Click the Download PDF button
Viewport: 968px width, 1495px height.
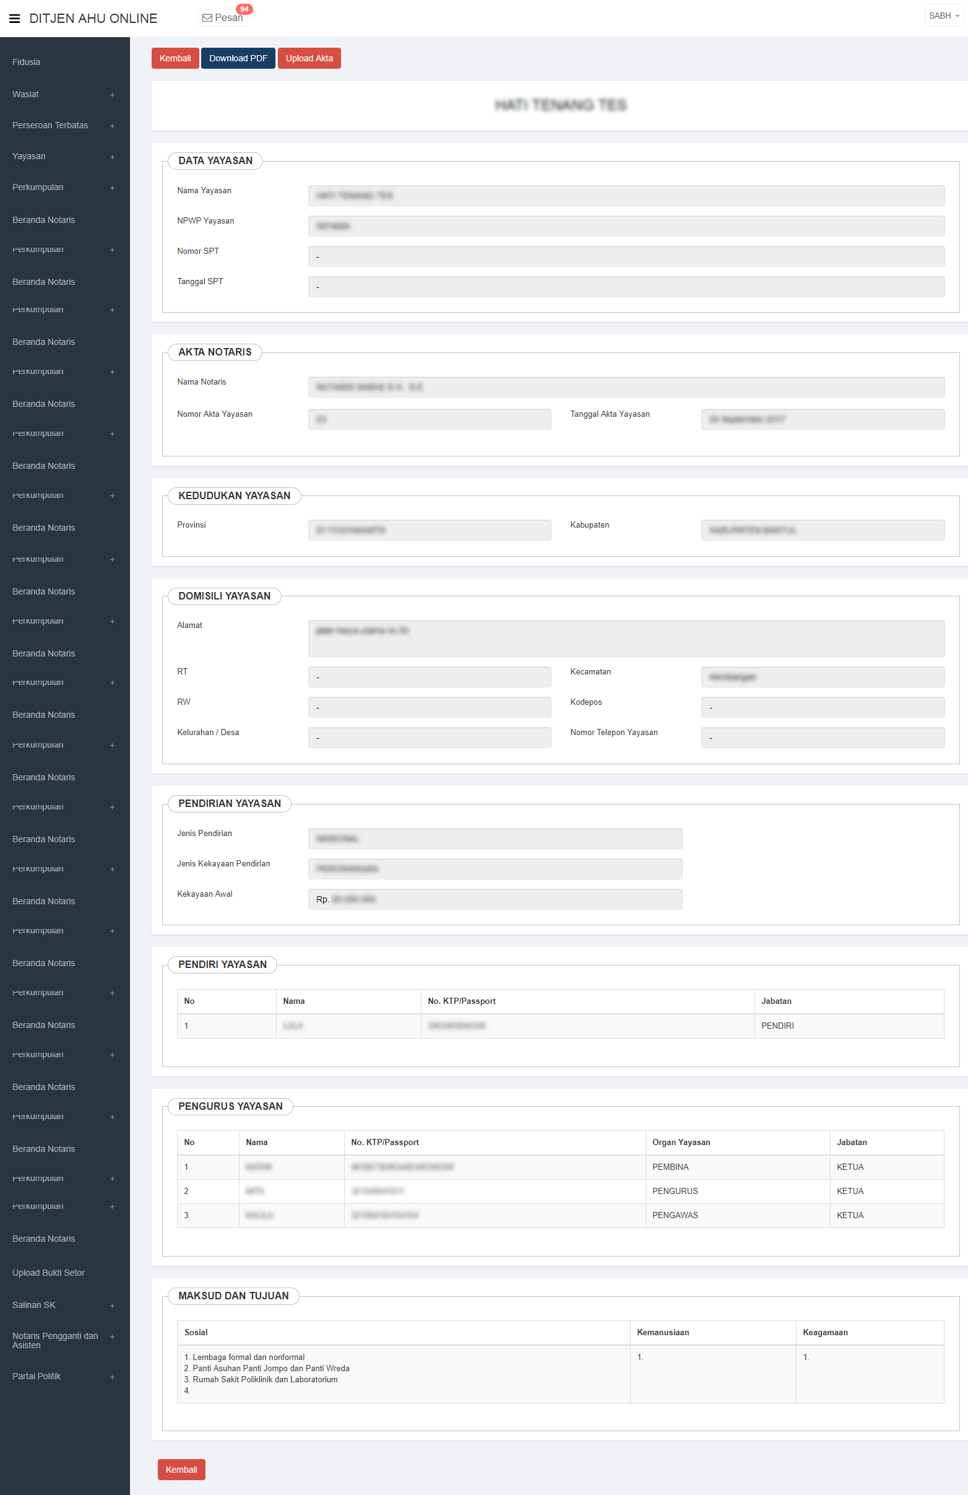click(238, 58)
